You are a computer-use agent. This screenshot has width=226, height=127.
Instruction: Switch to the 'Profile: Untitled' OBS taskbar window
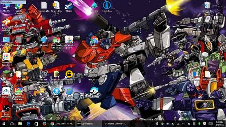pos(115,124)
